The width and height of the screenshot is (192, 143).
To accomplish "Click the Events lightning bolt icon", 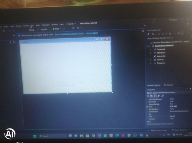I will 159,96.
